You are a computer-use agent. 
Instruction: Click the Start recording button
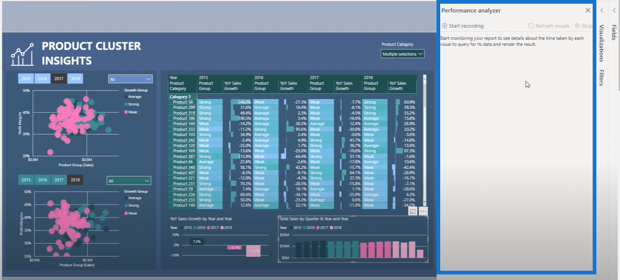(x=462, y=26)
